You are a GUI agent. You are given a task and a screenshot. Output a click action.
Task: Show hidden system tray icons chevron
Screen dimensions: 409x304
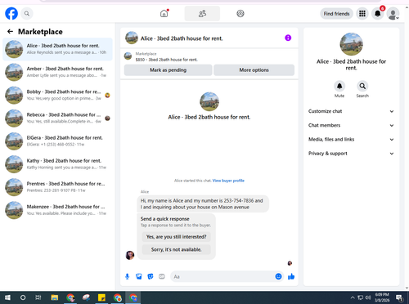pyautogui.click(x=353, y=297)
